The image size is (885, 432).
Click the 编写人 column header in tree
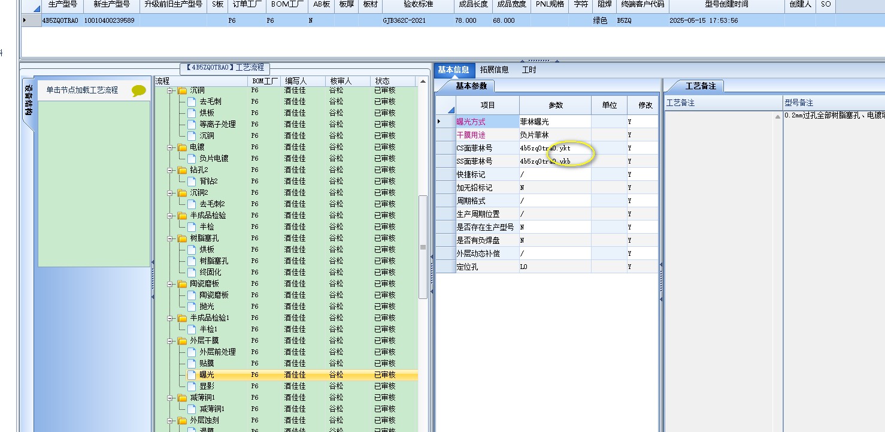[x=304, y=81]
